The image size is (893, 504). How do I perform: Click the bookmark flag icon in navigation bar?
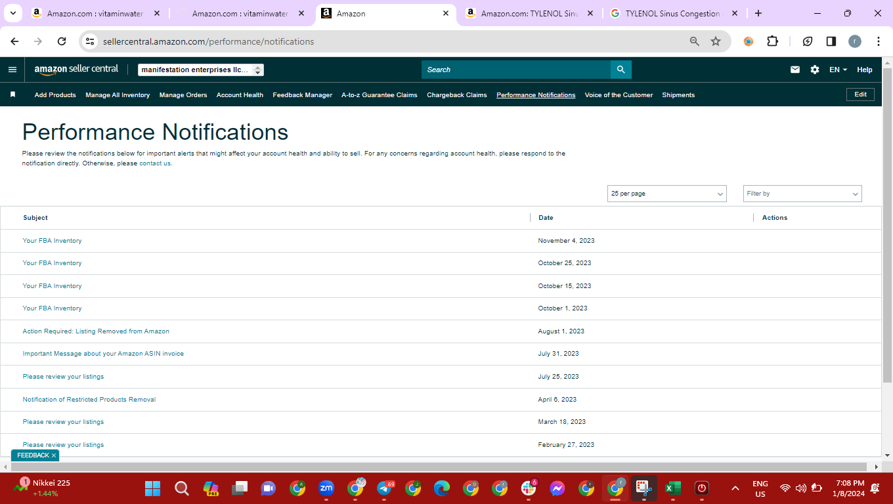click(12, 94)
